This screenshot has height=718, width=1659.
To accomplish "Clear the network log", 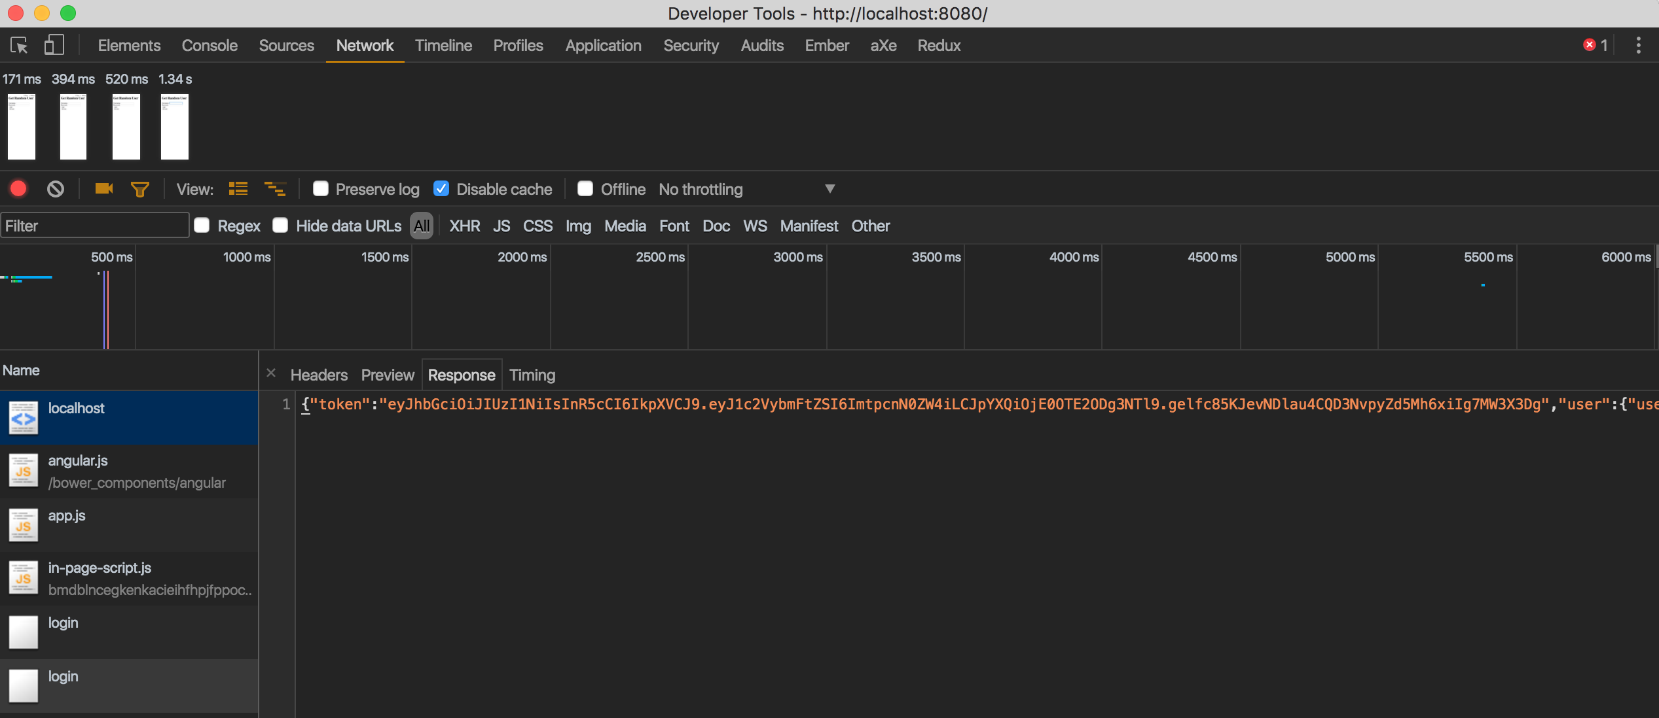I will pyautogui.click(x=56, y=189).
